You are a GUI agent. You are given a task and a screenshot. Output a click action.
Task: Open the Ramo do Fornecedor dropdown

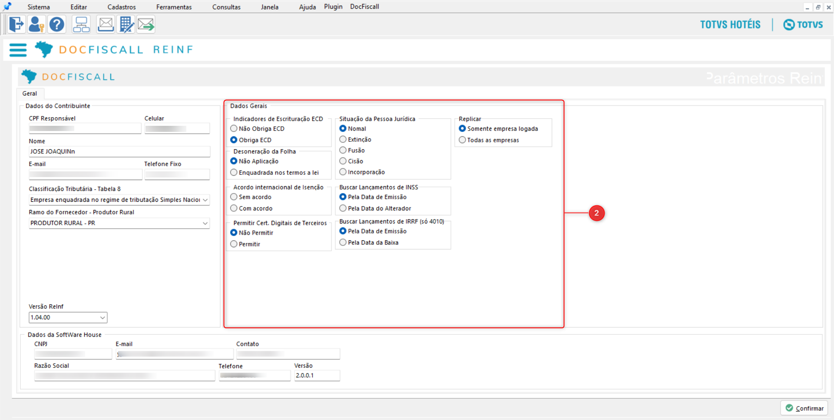pos(205,223)
